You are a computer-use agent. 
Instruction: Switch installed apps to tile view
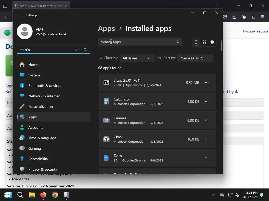[212, 42]
